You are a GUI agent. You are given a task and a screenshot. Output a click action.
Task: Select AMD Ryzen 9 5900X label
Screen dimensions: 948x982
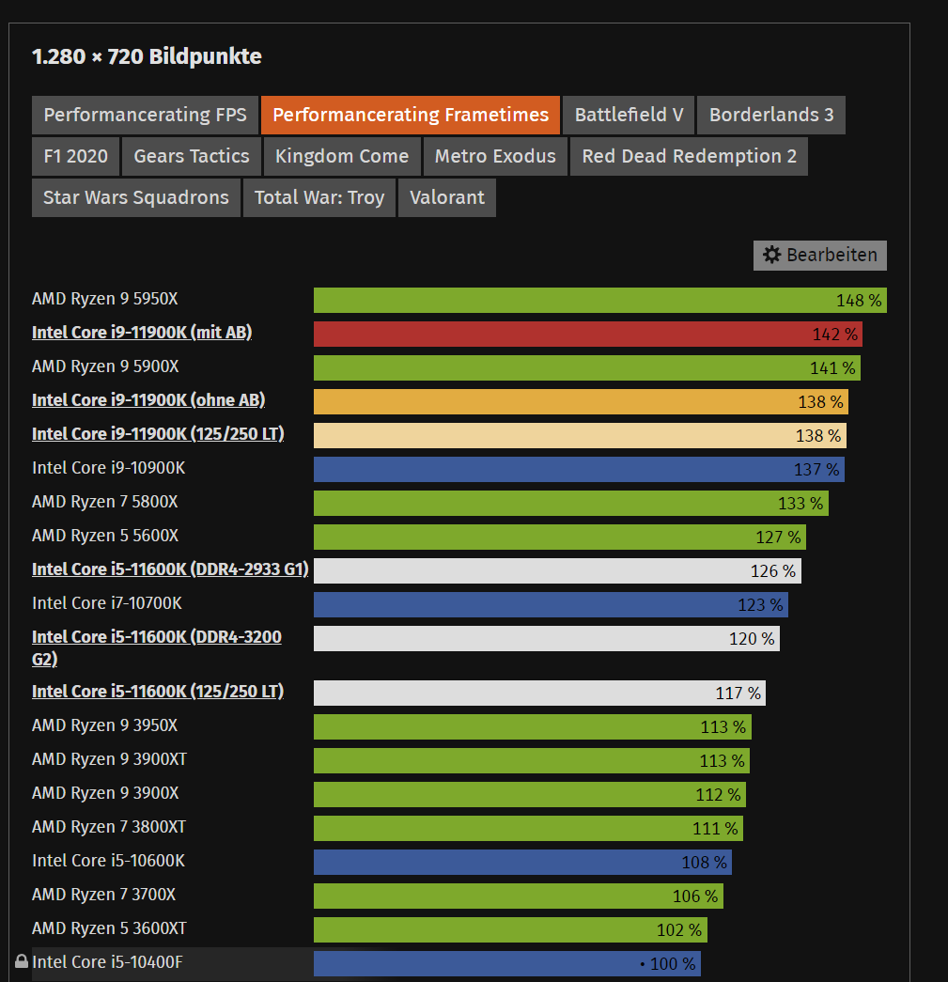pos(105,366)
